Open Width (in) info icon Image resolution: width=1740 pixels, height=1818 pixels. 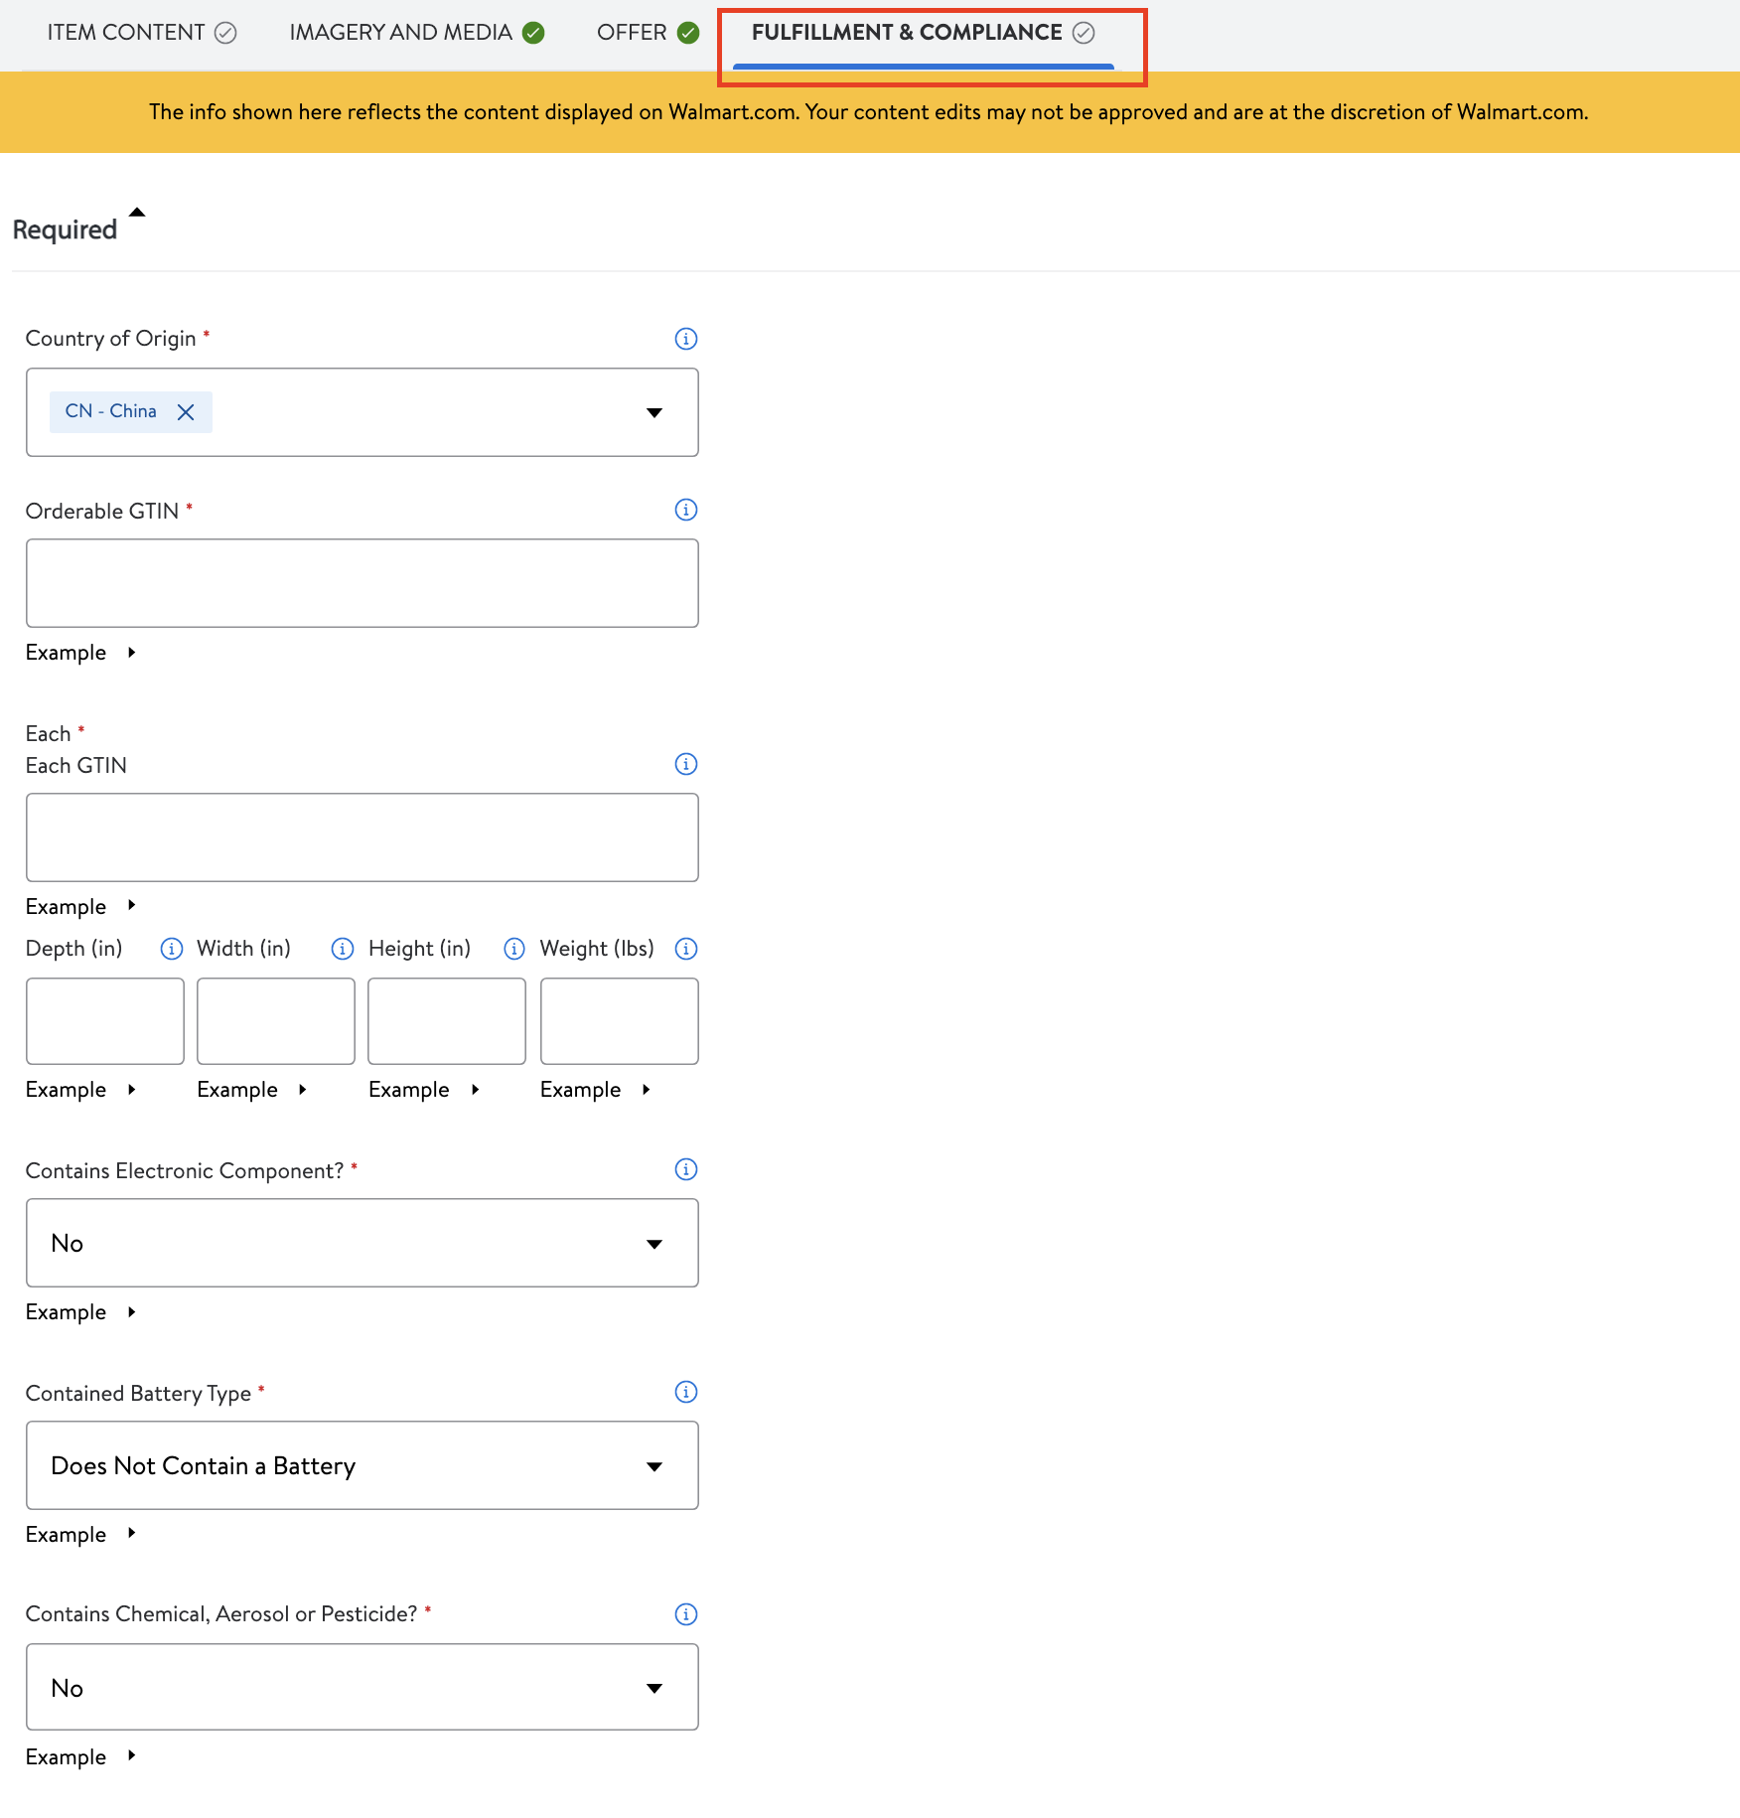click(x=342, y=949)
